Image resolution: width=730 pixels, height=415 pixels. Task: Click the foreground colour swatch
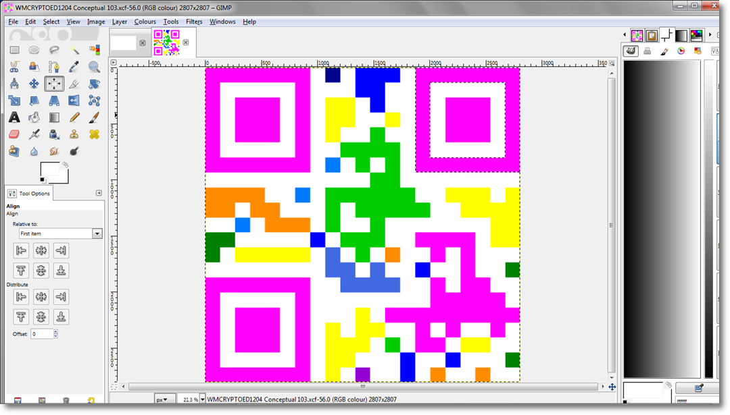point(50,169)
